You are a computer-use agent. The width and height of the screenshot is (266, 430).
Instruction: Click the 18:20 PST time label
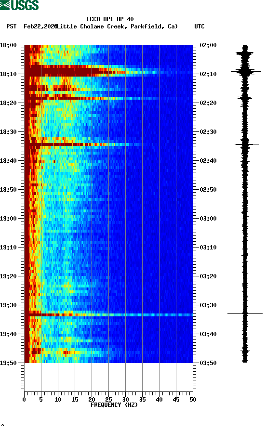pos(8,103)
